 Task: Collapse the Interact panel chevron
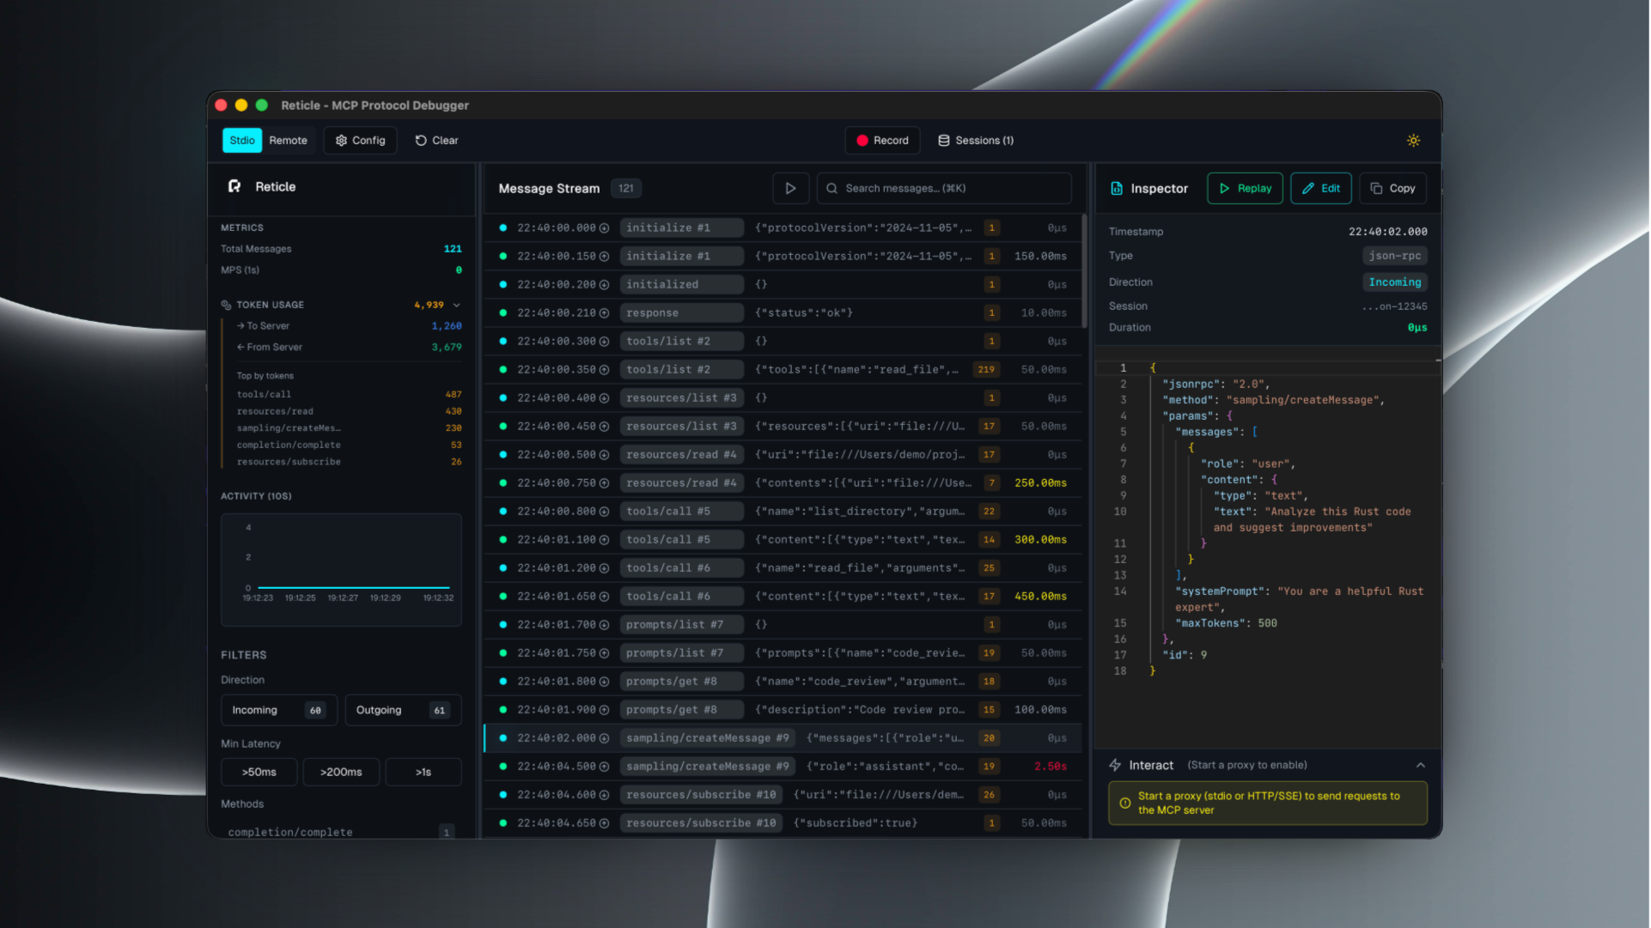(1420, 765)
